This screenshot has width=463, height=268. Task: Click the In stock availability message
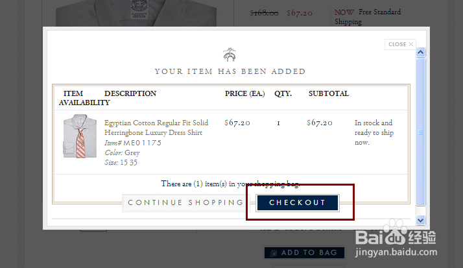click(374, 132)
